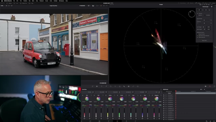Screen dimensions: 216x122
Task: Open the Keyframes All dropdown
Action: point(201,89)
